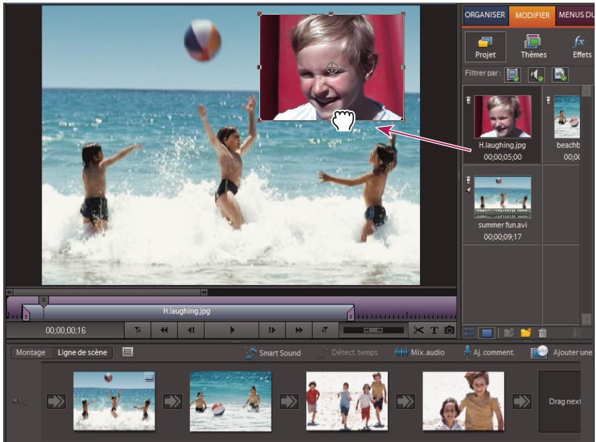Select the fourth sceneline clip of two kids
The height and width of the screenshot is (442, 596).
464,401
